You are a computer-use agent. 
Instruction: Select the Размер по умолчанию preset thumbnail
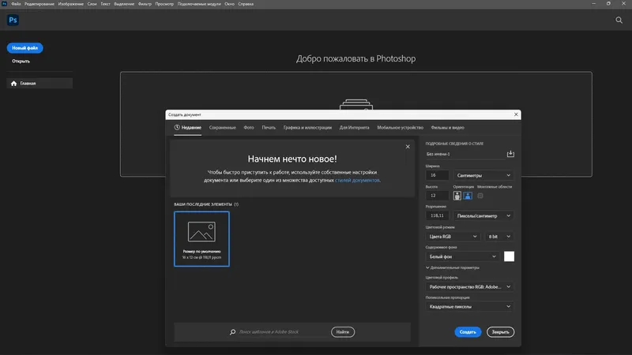point(201,239)
